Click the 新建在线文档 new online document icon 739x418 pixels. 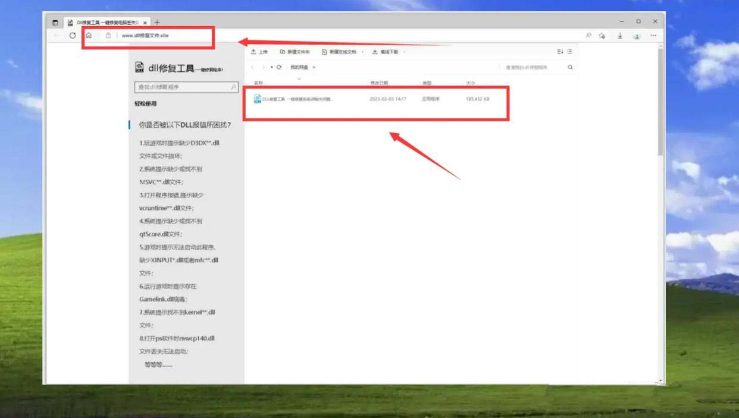coord(324,52)
